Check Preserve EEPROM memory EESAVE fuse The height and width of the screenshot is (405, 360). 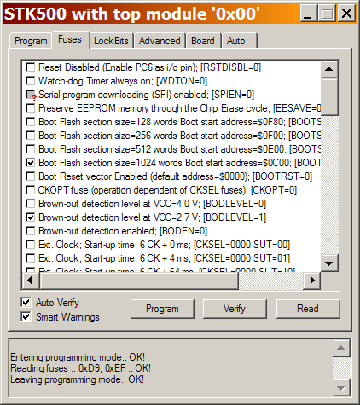click(x=30, y=108)
